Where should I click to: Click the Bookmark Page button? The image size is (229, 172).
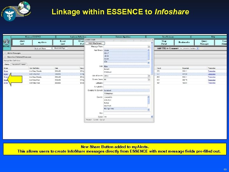(60, 48)
